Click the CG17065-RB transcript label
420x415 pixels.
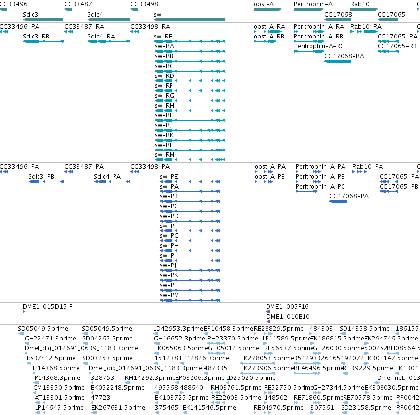397,46
